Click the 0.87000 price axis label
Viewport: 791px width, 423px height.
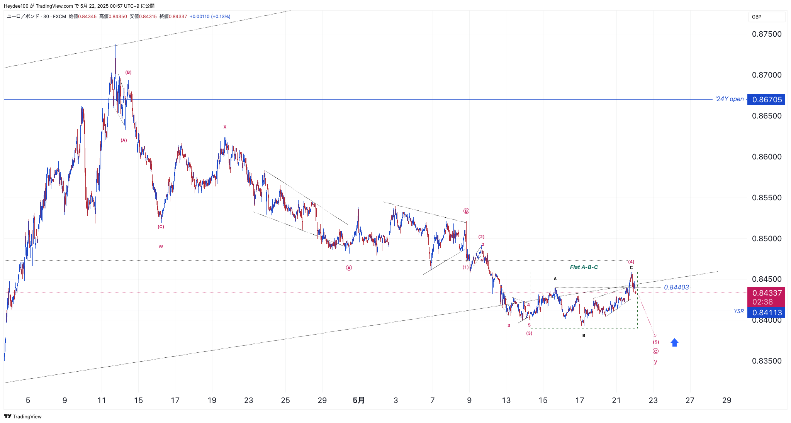click(x=767, y=75)
